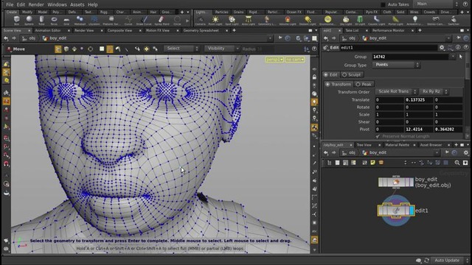
Task: Select the Sphere shelf tool
Action: tap(29, 21)
